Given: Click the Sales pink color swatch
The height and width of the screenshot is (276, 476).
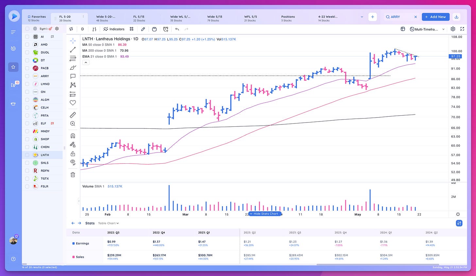Looking at the screenshot, I should pyautogui.click(x=73, y=257).
